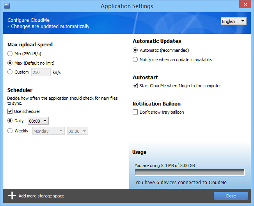Click the kB/s unit label

pyautogui.click(x=57, y=72)
